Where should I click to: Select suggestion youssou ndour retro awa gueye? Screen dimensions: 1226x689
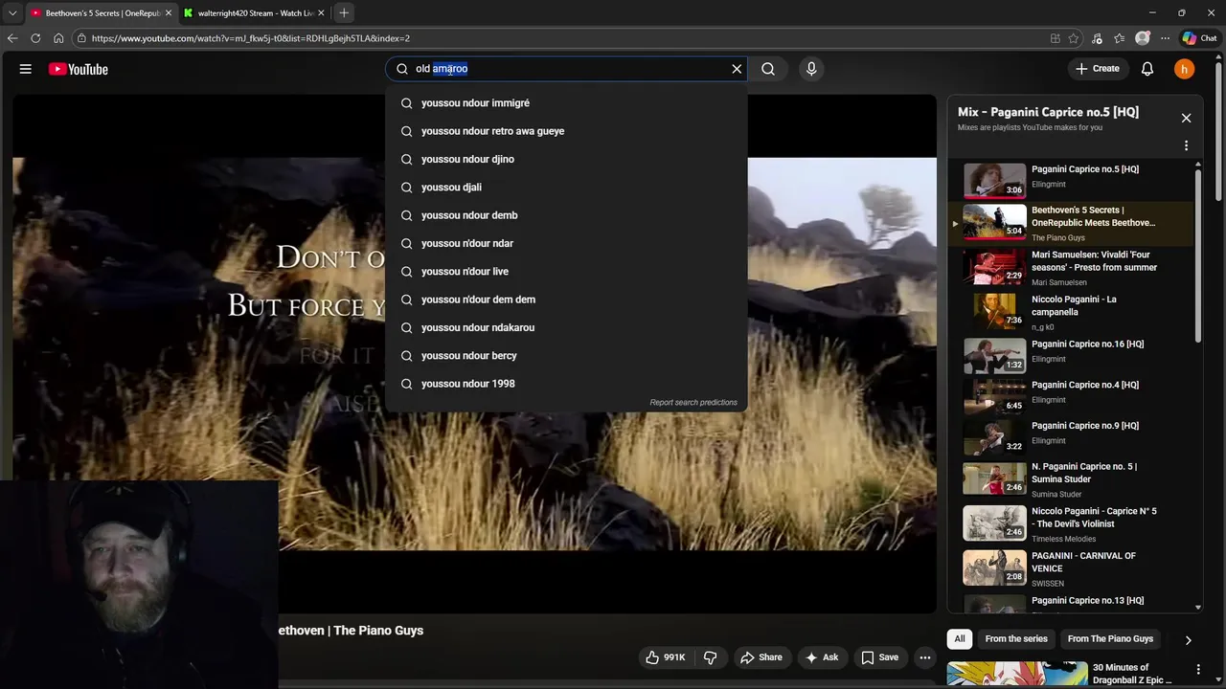point(566,131)
